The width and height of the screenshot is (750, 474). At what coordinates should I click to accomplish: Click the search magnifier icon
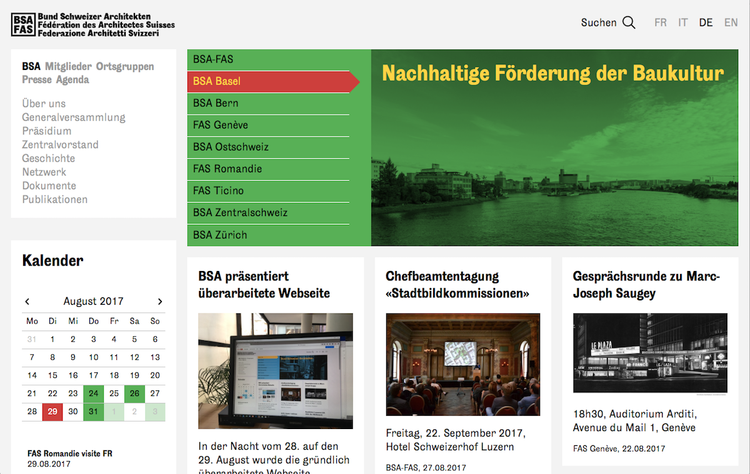click(629, 23)
